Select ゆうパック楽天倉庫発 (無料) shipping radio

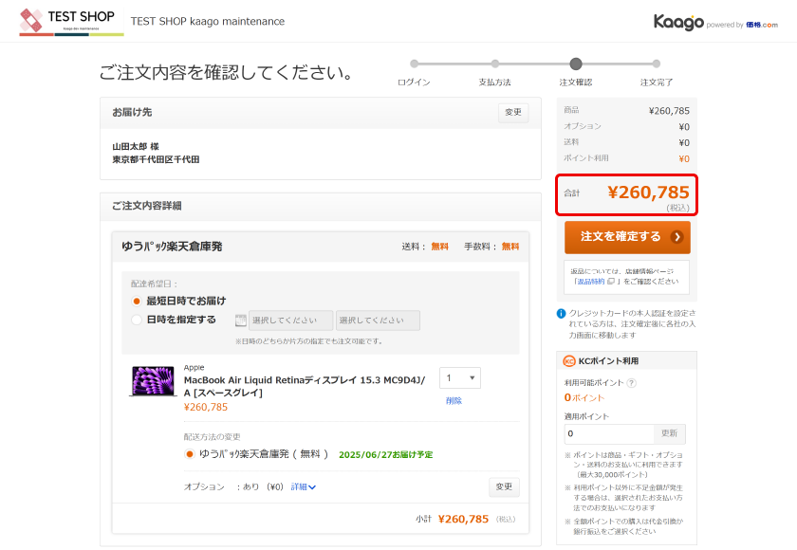[189, 454]
